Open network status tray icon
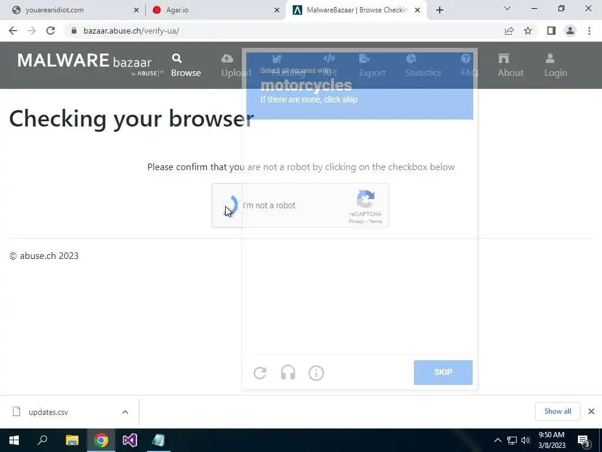This screenshot has height=452, width=602. coord(512,440)
